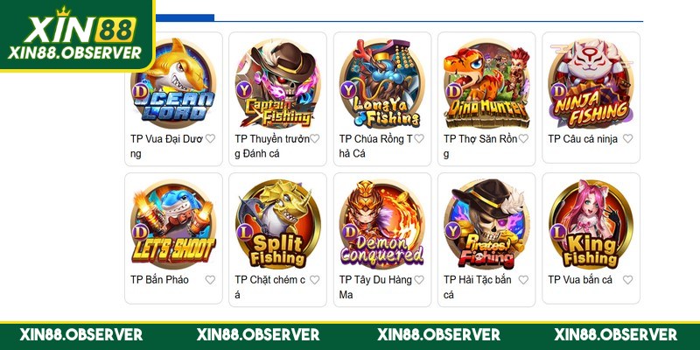Screen dimensions: 700x350
Task: Favorite TP Vua Đại Dương with heart
Action: 210,139
